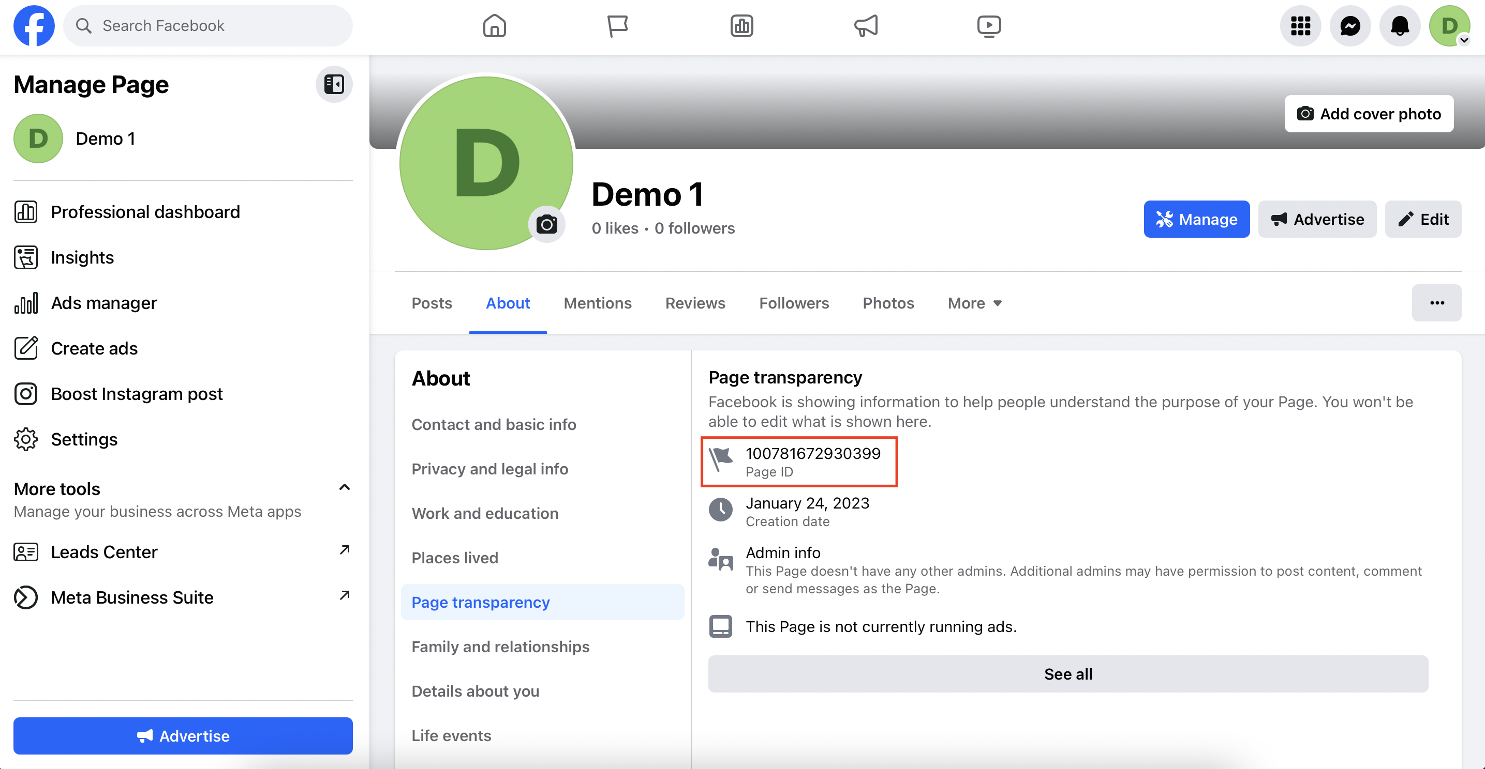Go to Home via house icon
Image resolution: width=1485 pixels, height=769 pixels.
[x=495, y=26]
